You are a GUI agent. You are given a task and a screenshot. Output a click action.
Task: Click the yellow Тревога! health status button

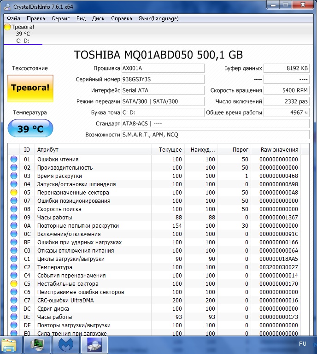point(30,88)
